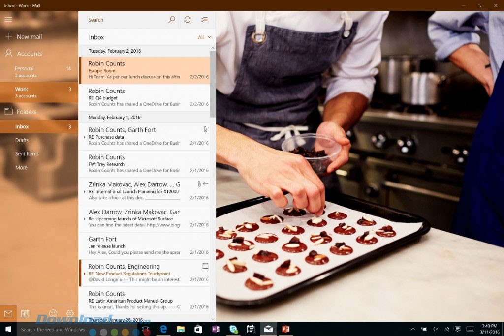The height and width of the screenshot is (336, 504).
Task: Open the Sent Items folder
Action: pos(27,154)
